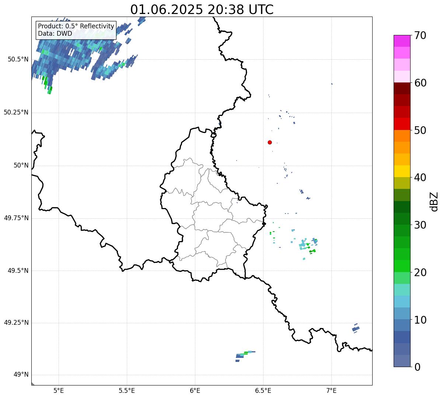
Task: Click the 5°E longitude label
Action: pos(59,390)
